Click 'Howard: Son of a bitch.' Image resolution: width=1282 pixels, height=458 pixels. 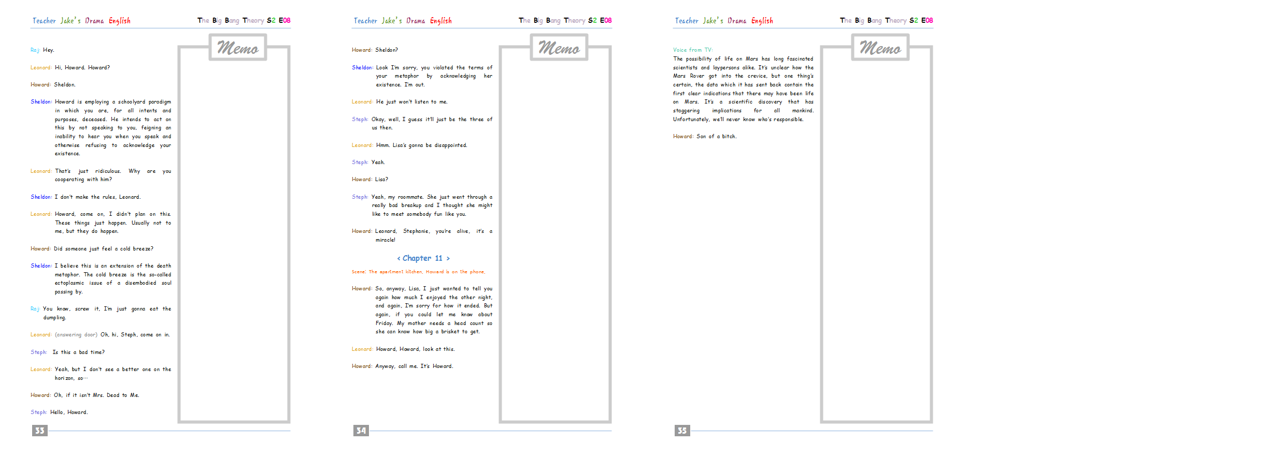click(x=705, y=137)
